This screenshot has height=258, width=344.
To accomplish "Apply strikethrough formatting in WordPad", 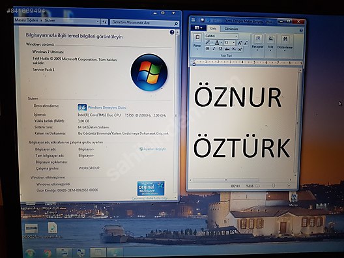I will click(x=227, y=49).
